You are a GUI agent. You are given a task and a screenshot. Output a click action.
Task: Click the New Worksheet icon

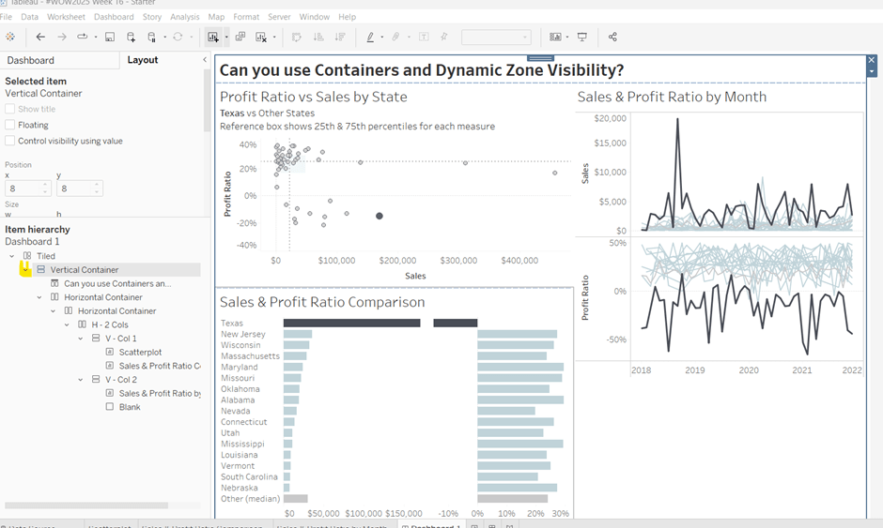[x=214, y=37]
